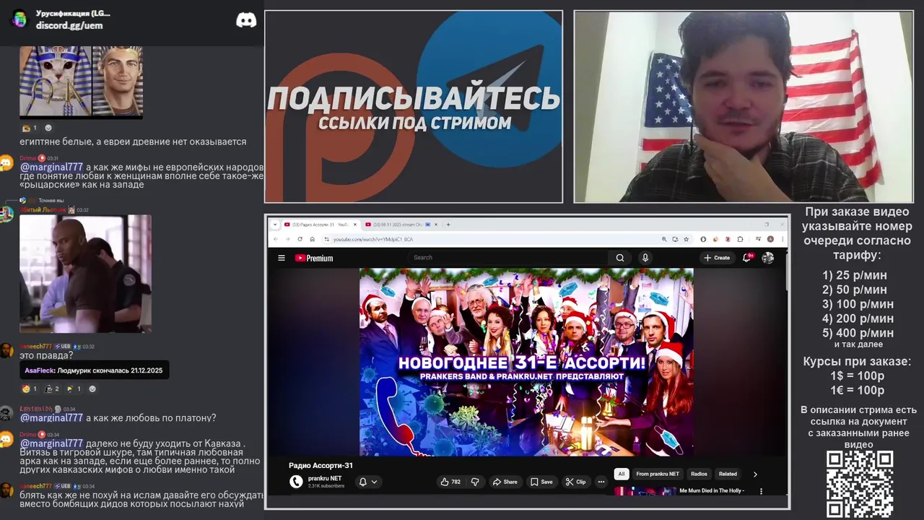Open subscription notification bell dropdown
924x520 pixels.
click(x=368, y=482)
